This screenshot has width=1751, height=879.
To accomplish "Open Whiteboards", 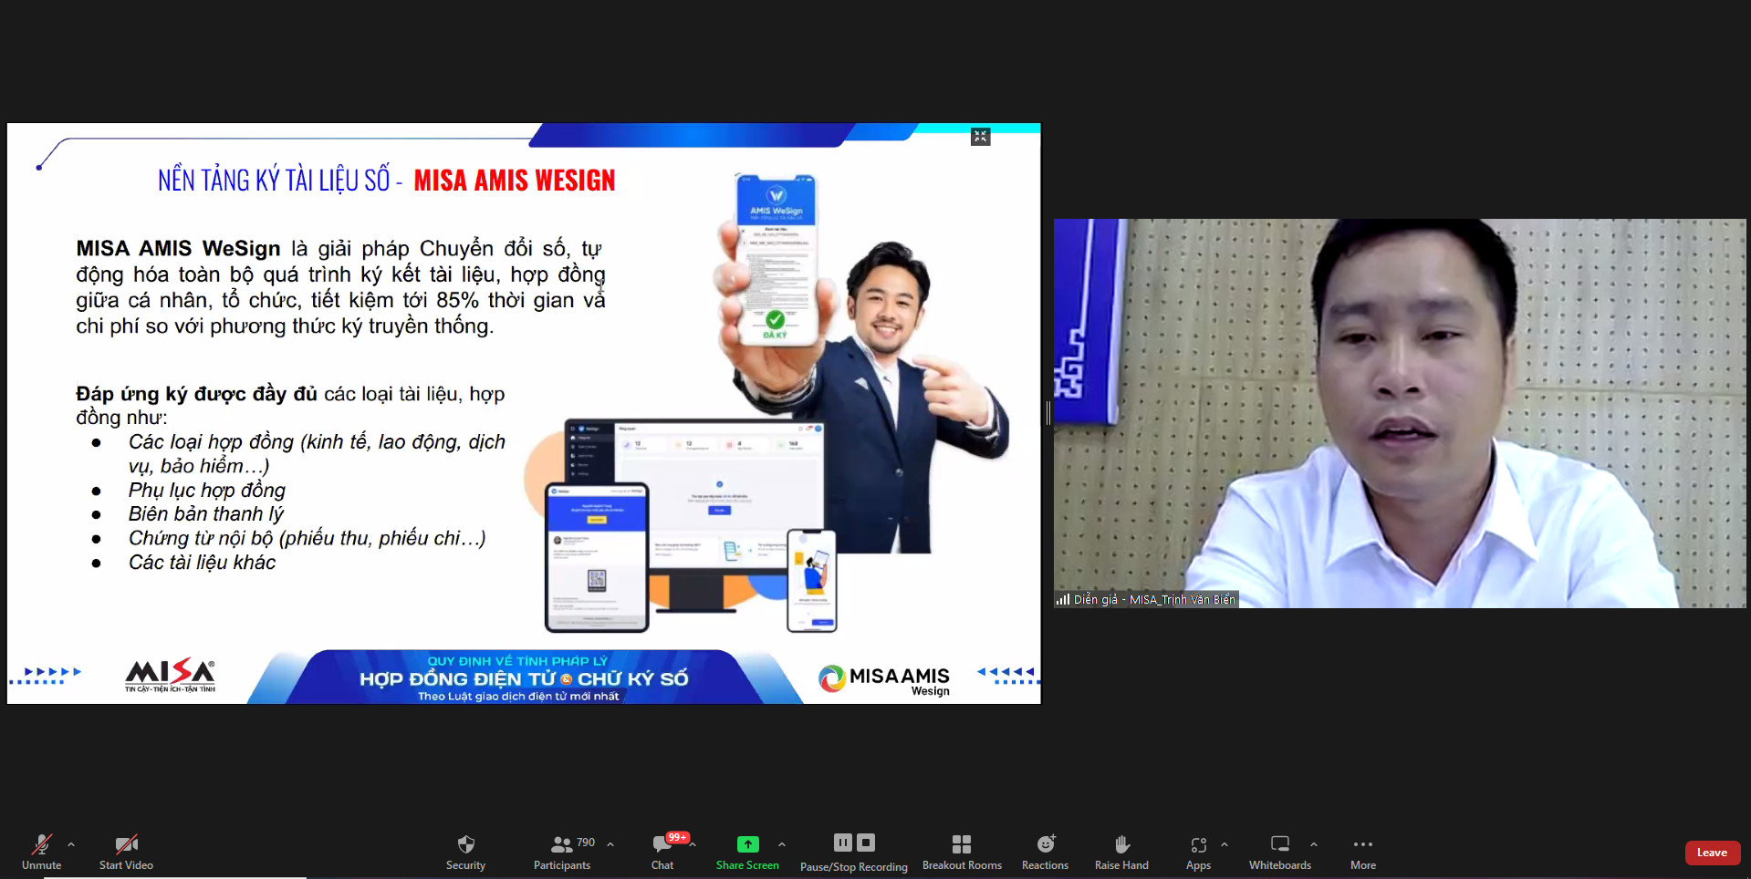I will tap(1280, 844).
